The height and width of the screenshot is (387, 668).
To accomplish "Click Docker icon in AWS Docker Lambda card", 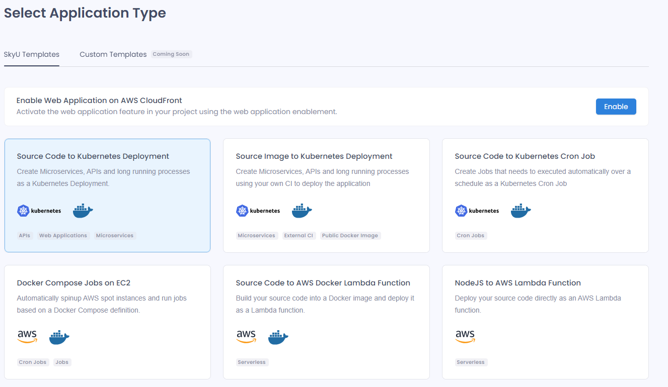I will (x=278, y=337).
